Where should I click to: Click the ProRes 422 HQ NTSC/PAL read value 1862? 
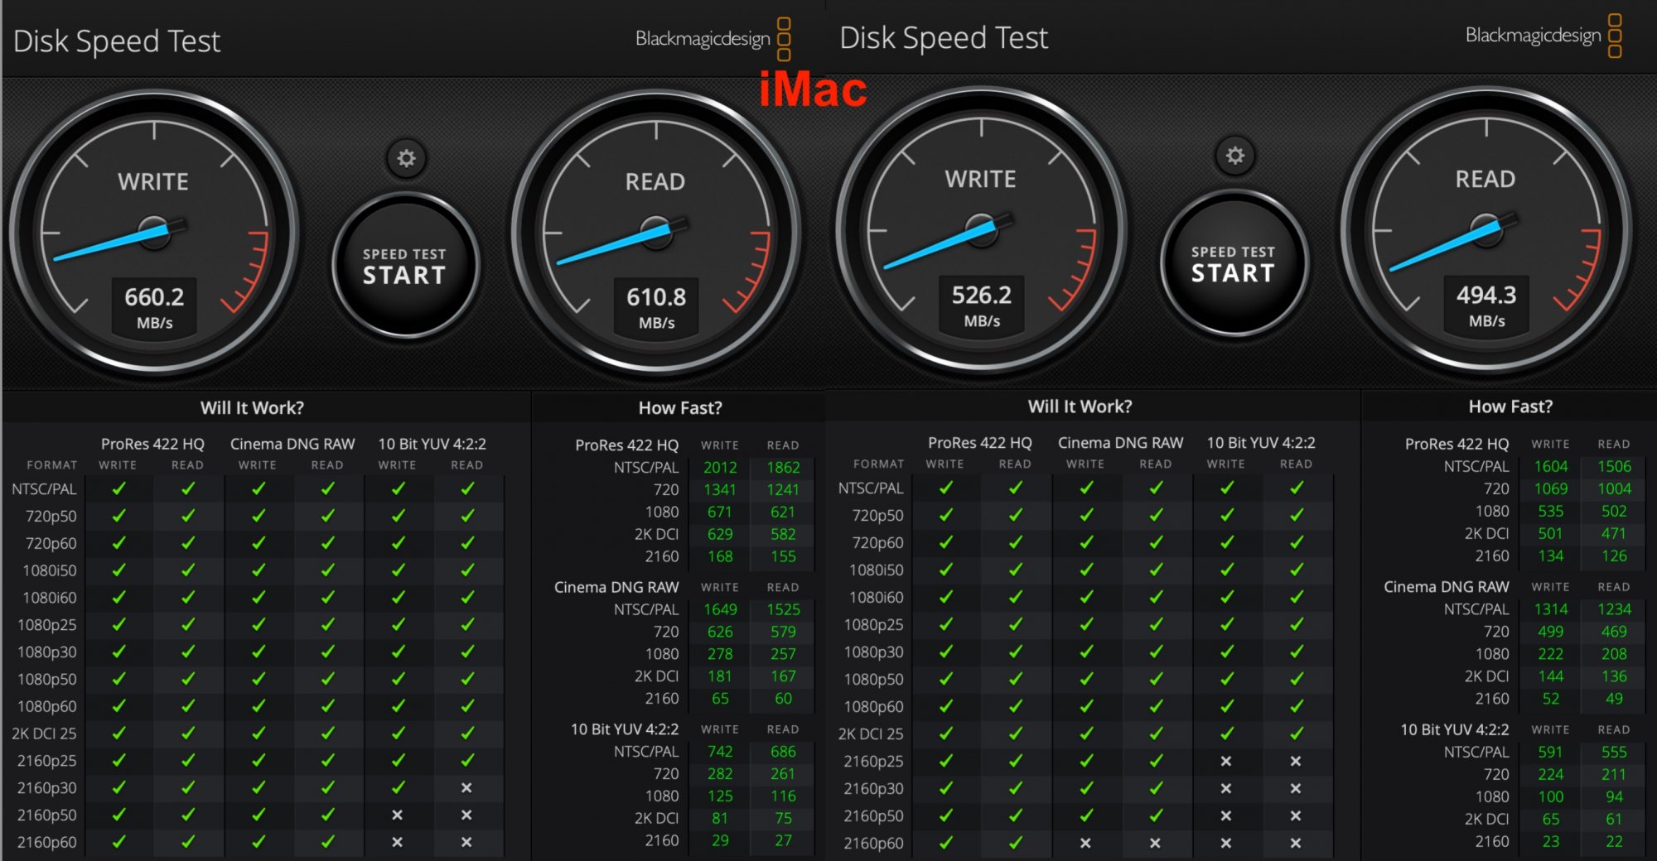(783, 468)
